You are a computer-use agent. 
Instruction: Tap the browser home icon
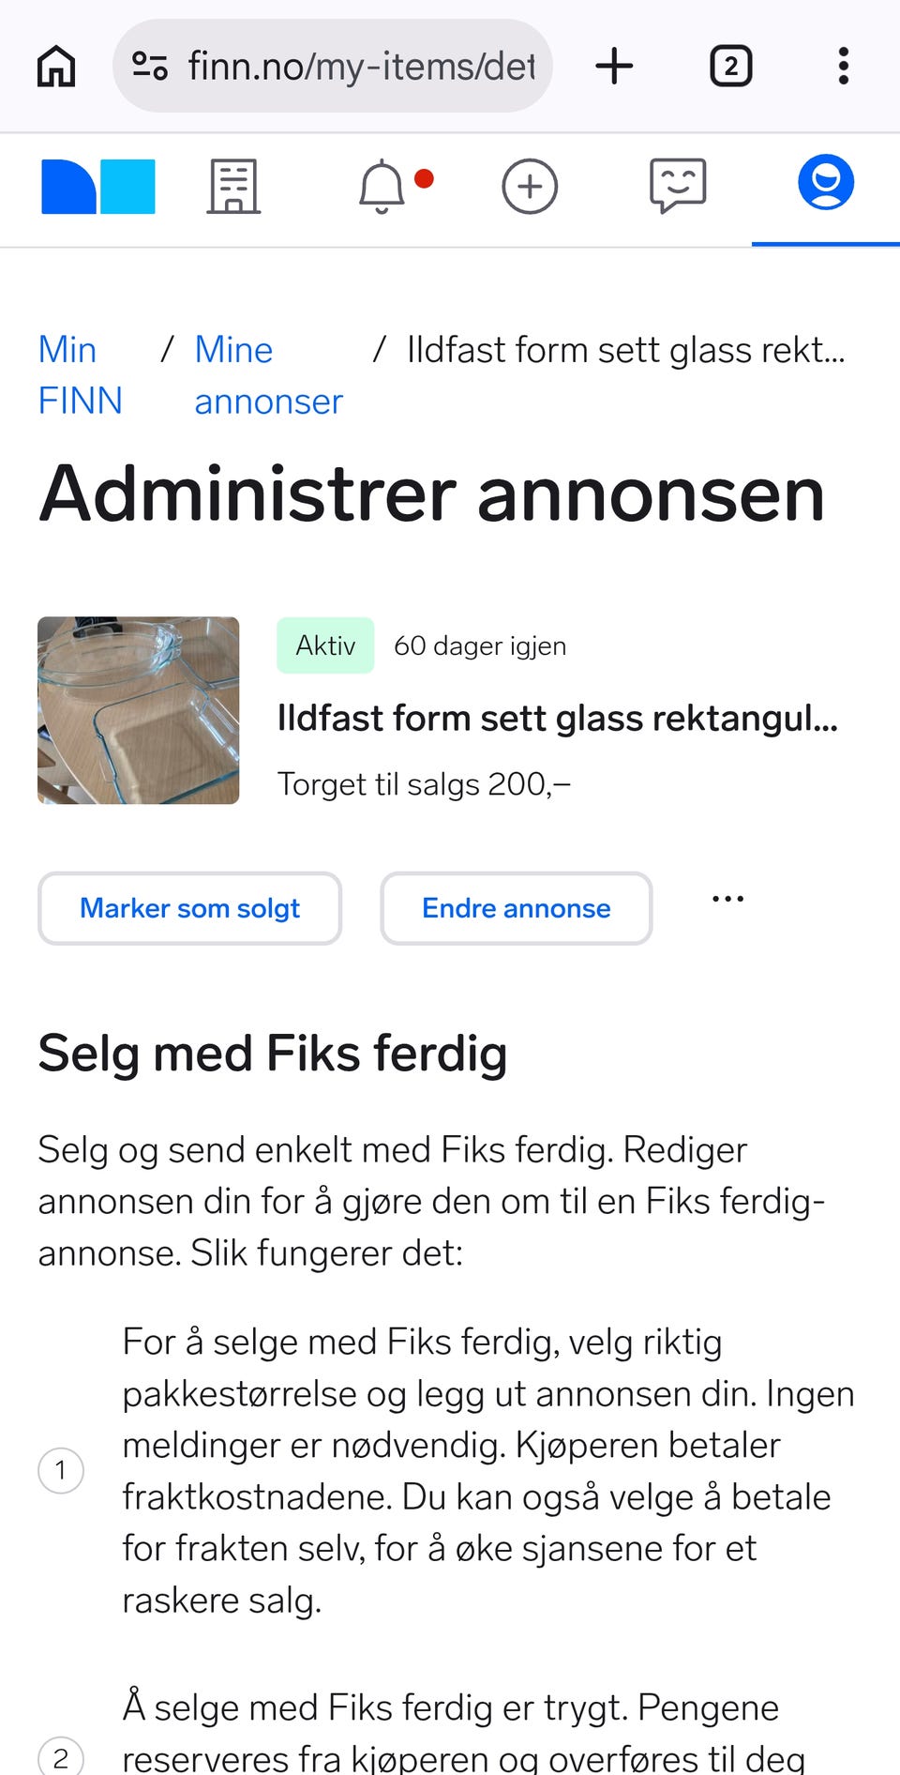click(56, 67)
